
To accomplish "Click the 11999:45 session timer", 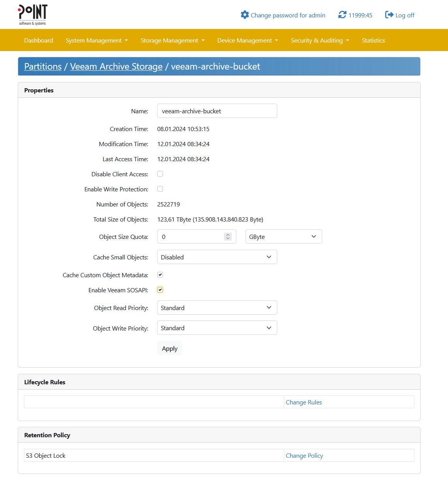I will tap(360, 15).
